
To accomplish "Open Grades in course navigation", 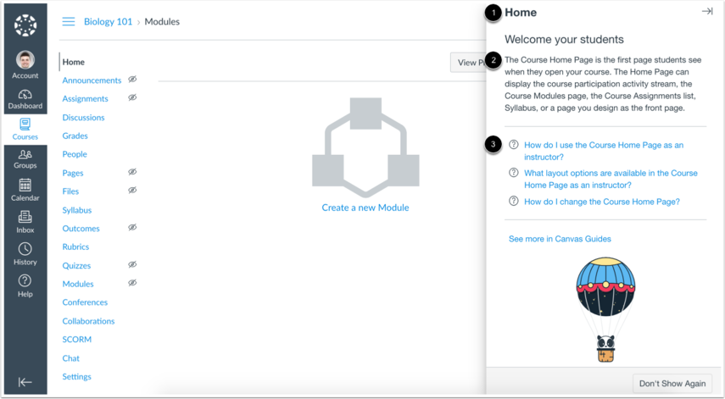I will click(75, 136).
